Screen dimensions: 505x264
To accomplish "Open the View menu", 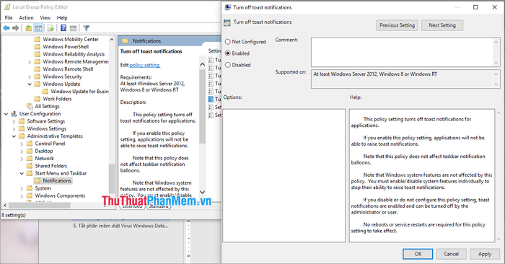I will (x=45, y=18).
